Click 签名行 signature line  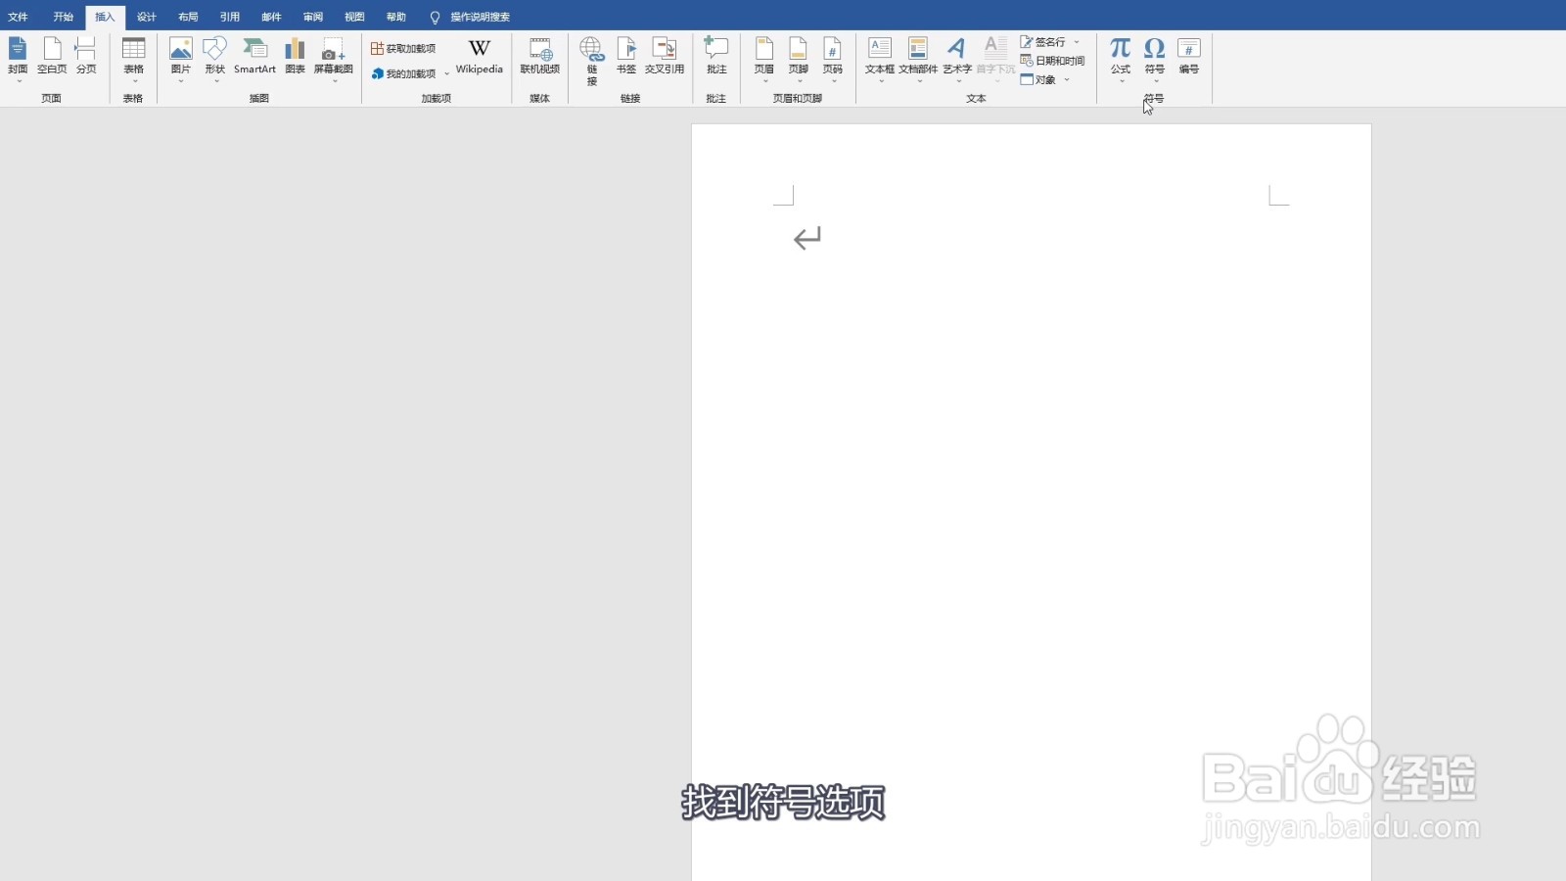coord(1043,42)
